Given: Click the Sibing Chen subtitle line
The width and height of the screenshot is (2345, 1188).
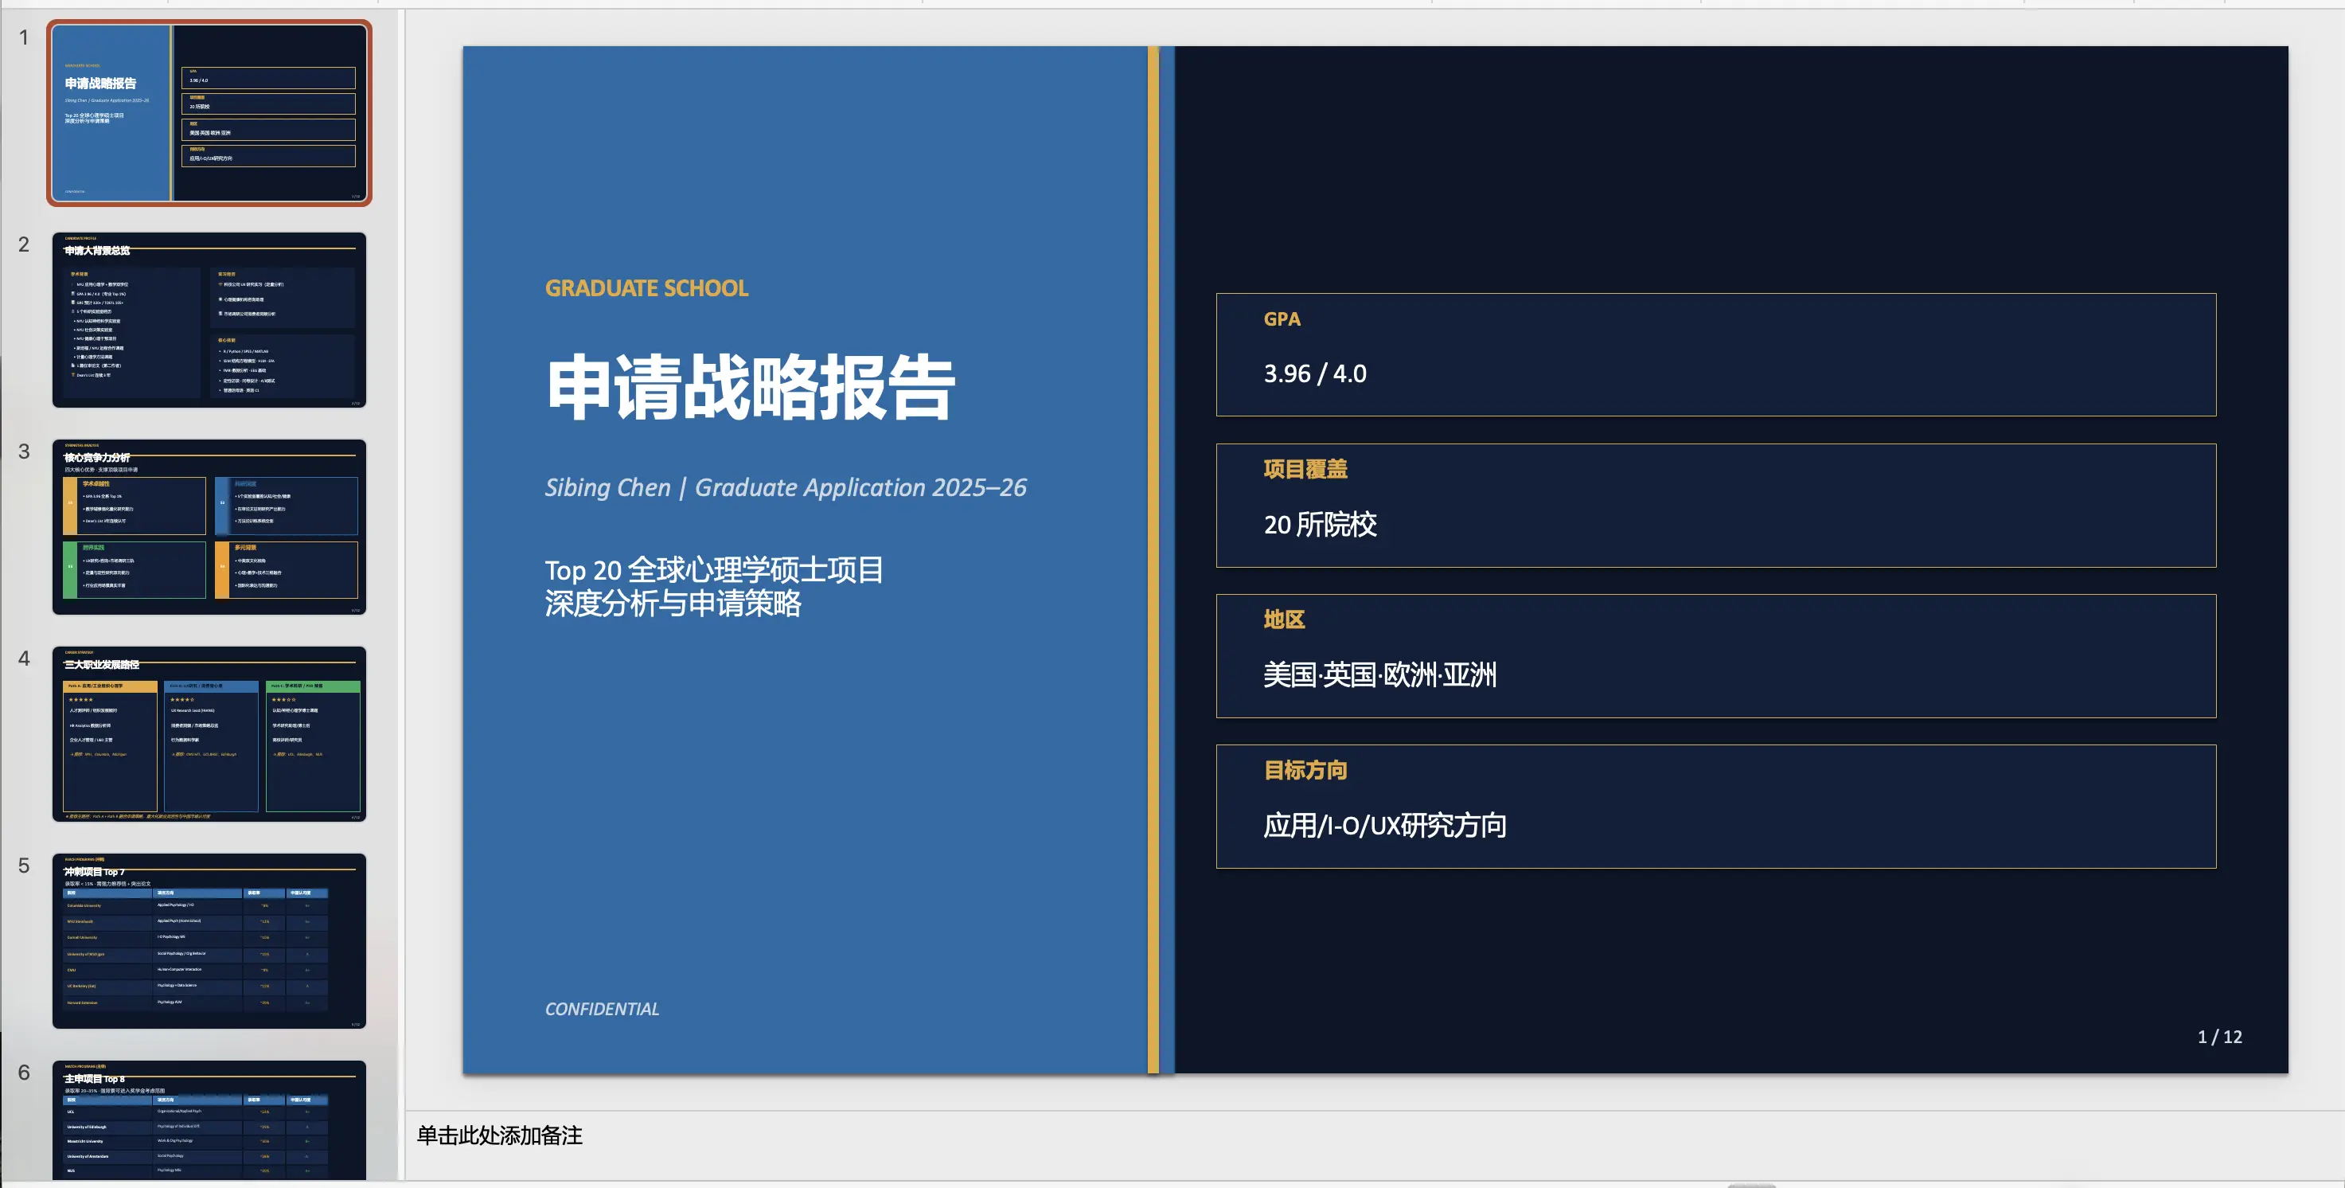Looking at the screenshot, I should (785, 488).
